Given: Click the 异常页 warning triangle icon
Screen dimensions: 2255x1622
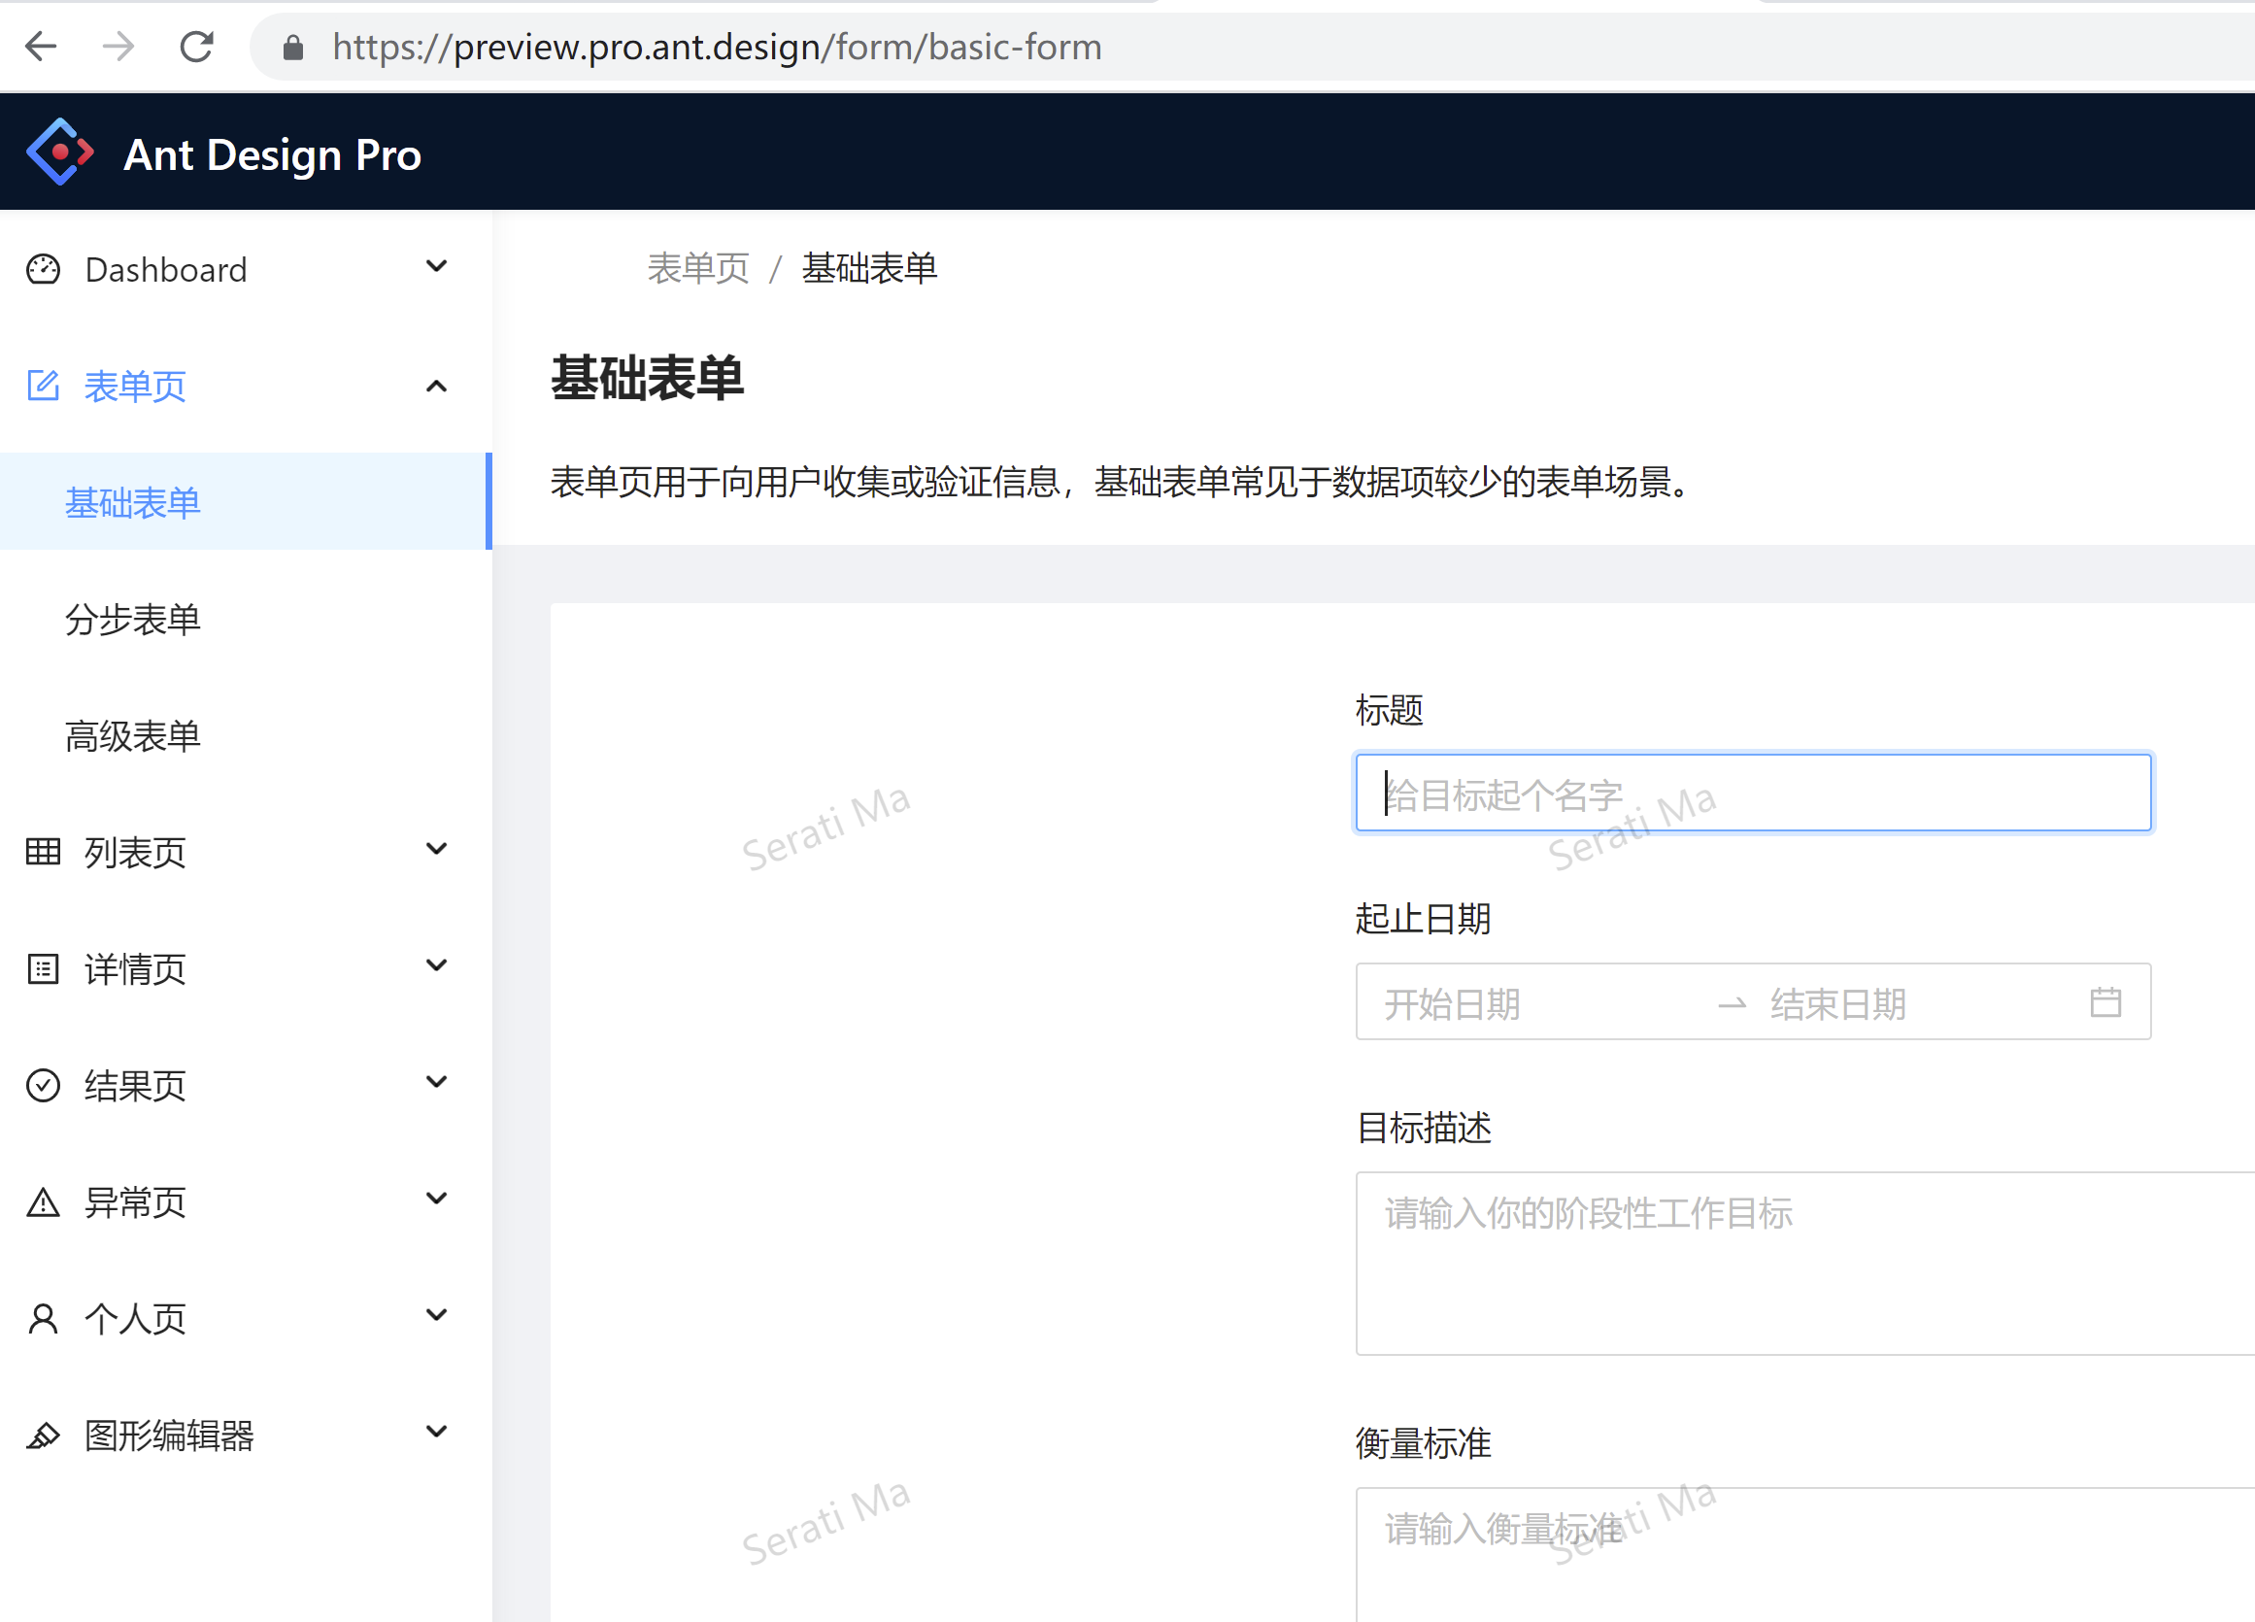Looking at the screenshot, I should click(x=43, y=1202).
